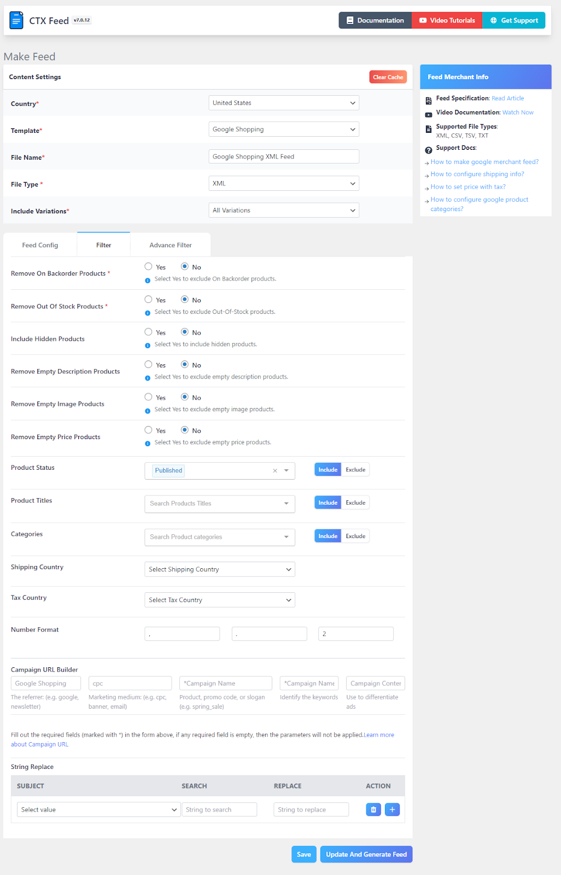Set Product Status filter to Include
Screen dimensions: 561x875
coord(328,470)
